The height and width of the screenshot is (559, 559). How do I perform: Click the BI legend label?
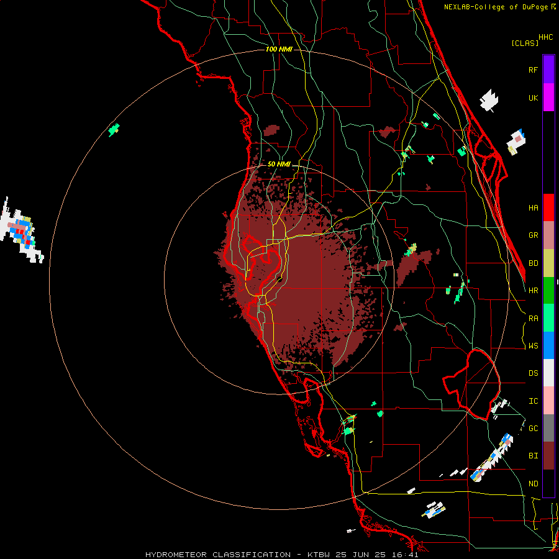click(533, 456)
